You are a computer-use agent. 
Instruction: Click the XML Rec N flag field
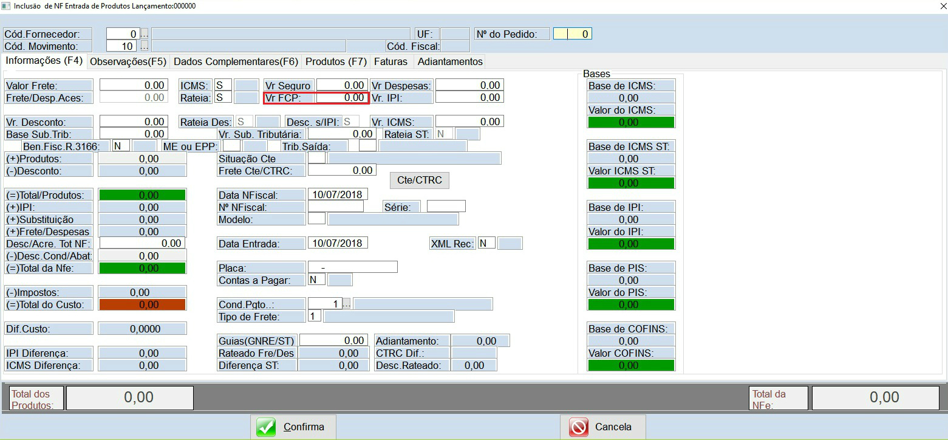486,244
